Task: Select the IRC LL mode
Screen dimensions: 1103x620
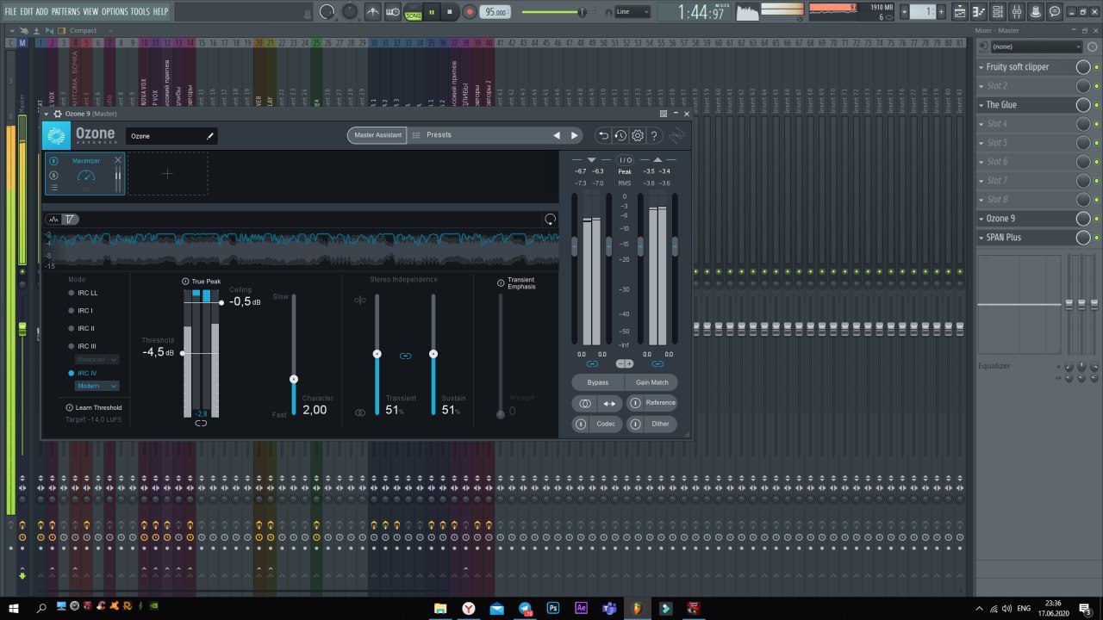Action: [x=84, y=293]
